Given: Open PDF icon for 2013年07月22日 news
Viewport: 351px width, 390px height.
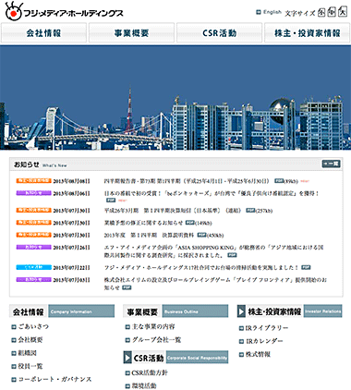Looking at the screenshot, I should (306, 267).
